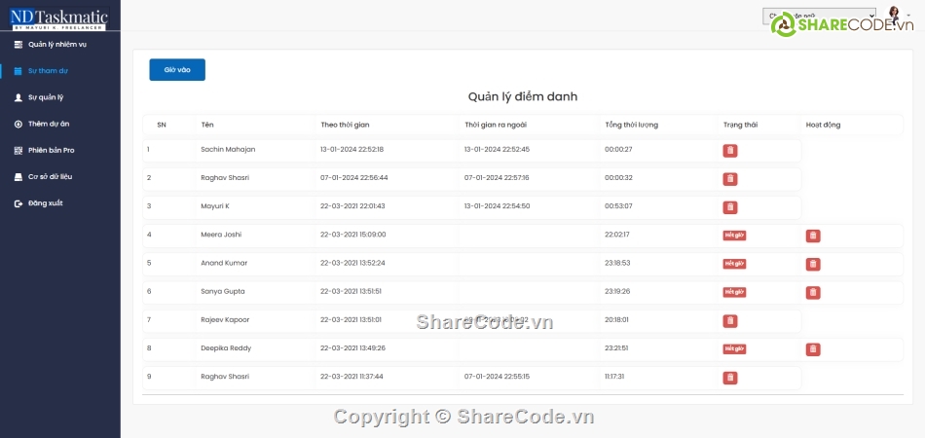Click the Giờ vào button
Screen dimensions: 925x438
177,69
